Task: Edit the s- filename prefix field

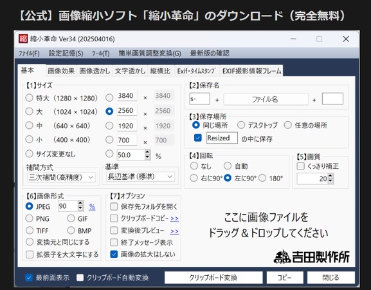Action: (199, 99)
